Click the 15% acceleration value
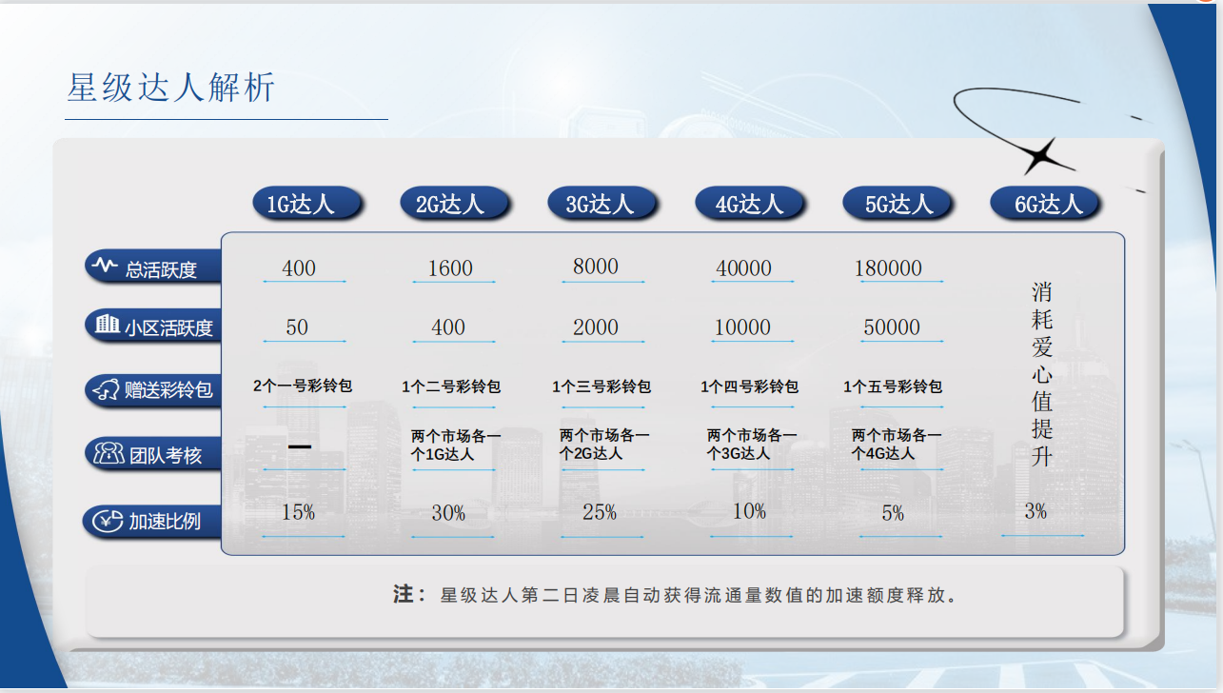 coord(298,512)
